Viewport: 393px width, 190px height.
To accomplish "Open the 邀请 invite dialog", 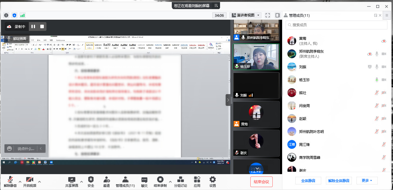I will (x=106, y=182).
